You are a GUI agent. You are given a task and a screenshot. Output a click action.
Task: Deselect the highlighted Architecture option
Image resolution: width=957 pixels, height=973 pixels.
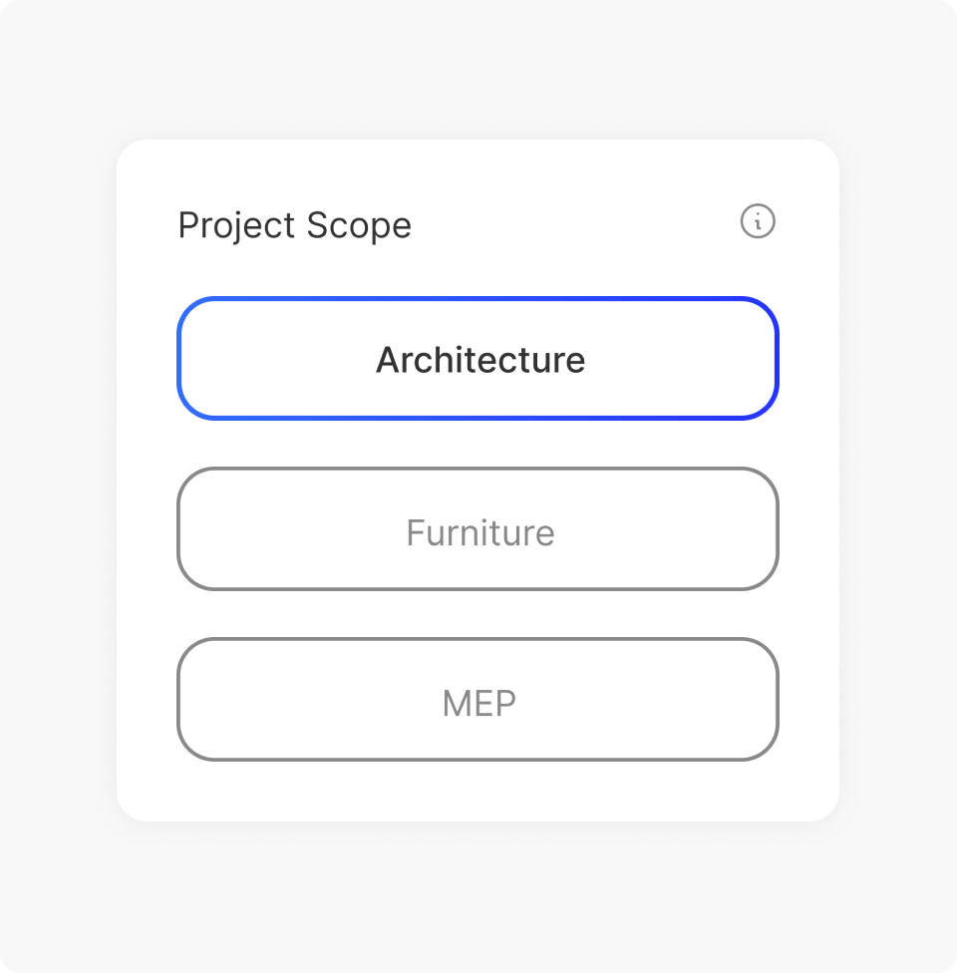point(478,358)
